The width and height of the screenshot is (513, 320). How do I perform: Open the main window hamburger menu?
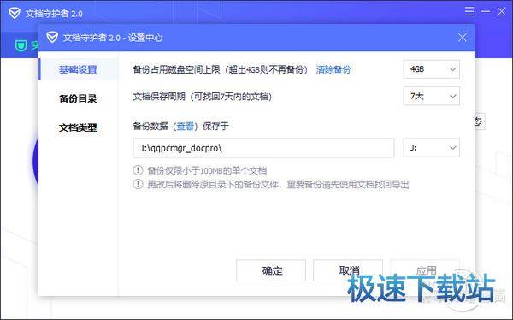click(469, 11)
